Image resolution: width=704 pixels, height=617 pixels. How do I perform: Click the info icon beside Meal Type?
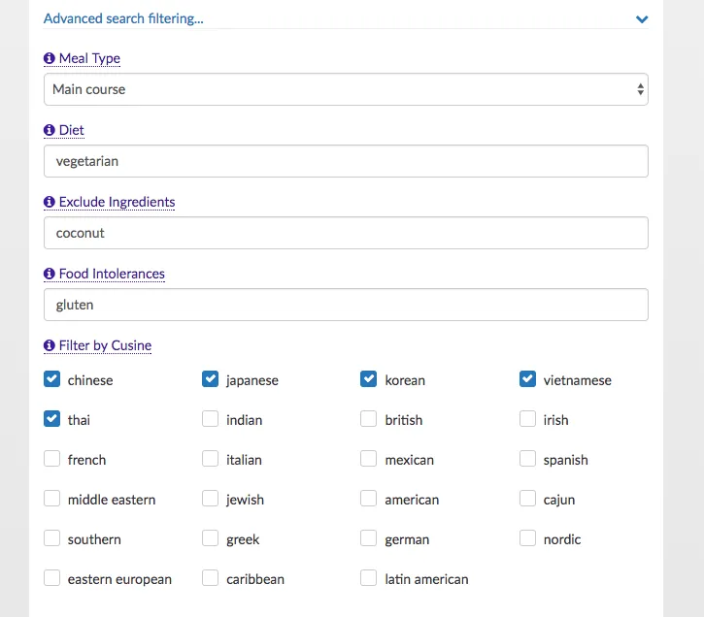click(50, 58)
